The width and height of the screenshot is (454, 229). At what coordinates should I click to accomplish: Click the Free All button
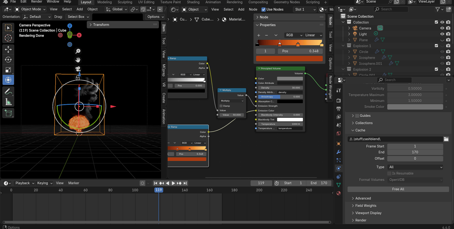(x=398, y=189)
